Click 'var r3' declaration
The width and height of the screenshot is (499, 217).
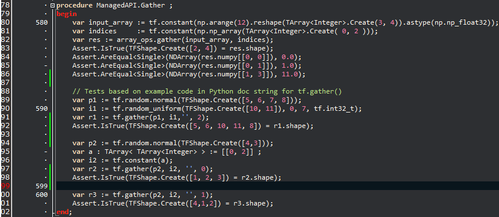[x=85, y=195]
